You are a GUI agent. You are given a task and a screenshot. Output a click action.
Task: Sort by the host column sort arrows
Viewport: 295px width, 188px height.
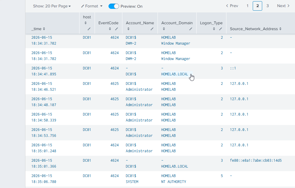[86, 23]
